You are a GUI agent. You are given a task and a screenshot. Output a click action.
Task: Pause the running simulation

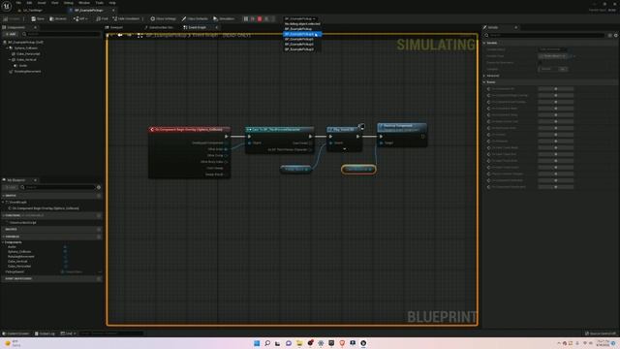click(246, 18)
